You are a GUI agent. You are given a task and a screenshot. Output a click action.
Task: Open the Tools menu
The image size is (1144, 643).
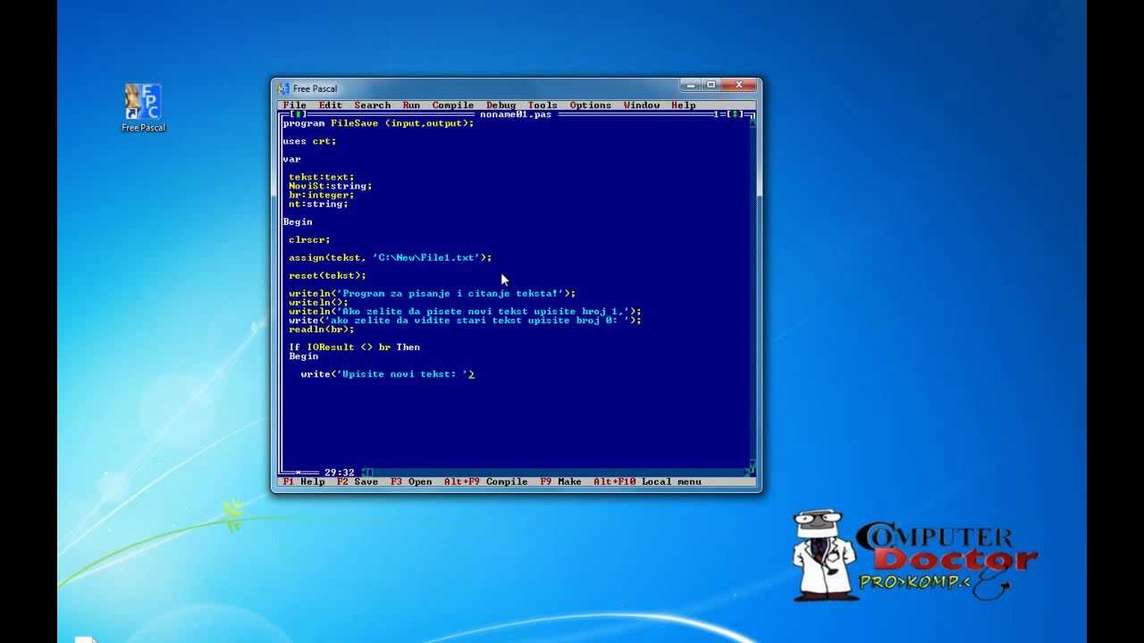point(543,105)
